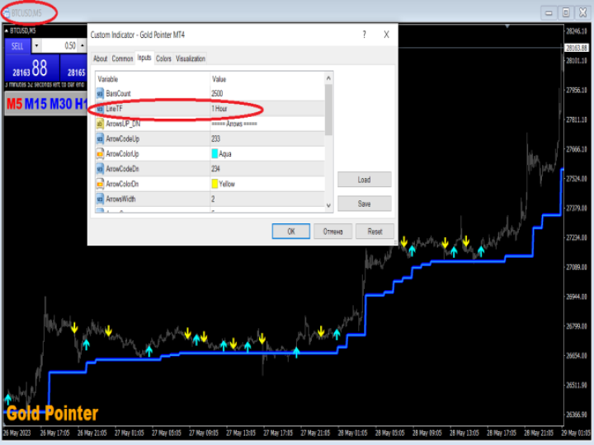Click the Отмена cancel button
Screen dimensions: 594x445
pos(333,232)
